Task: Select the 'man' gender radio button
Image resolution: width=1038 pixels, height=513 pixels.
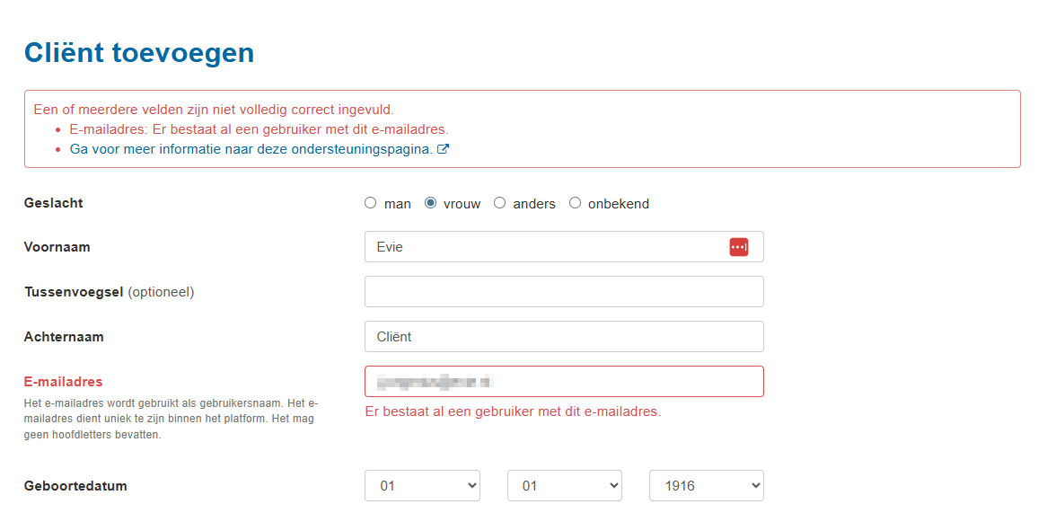Action: click(x=371, y=203)
